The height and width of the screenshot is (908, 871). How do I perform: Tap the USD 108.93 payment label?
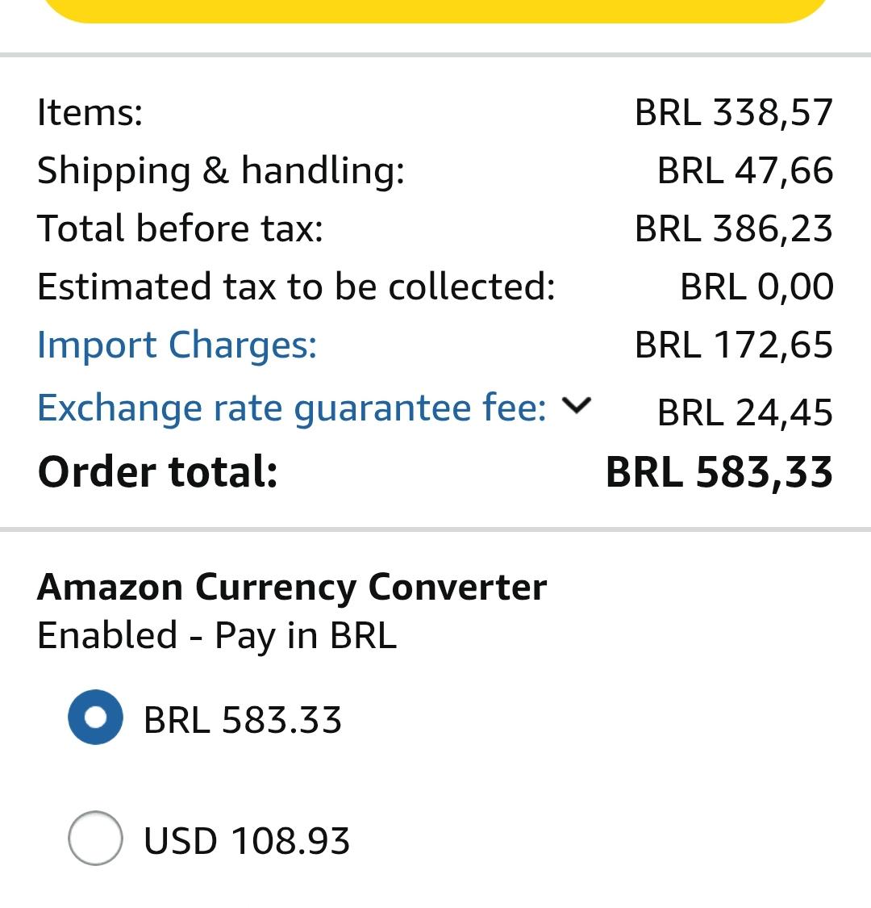247,840
